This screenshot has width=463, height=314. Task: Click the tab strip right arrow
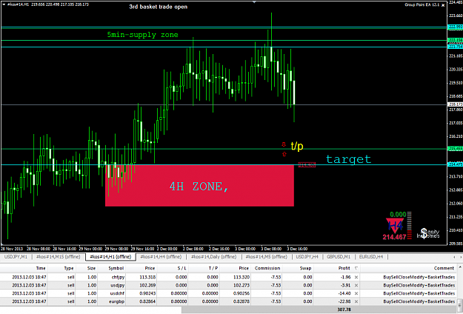[459, 257]
